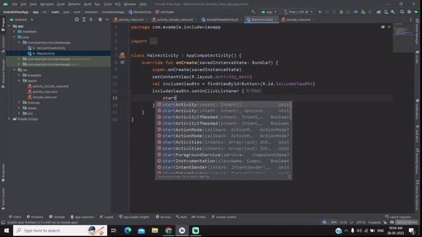Open the app run configuration dropdown

coord(269,12)
